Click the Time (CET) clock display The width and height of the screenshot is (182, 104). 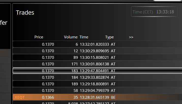pos(154,12)
